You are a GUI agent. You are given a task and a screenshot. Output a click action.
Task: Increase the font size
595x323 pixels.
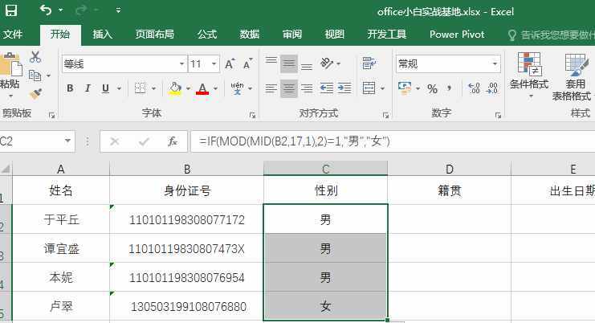[x=230, y=63]
